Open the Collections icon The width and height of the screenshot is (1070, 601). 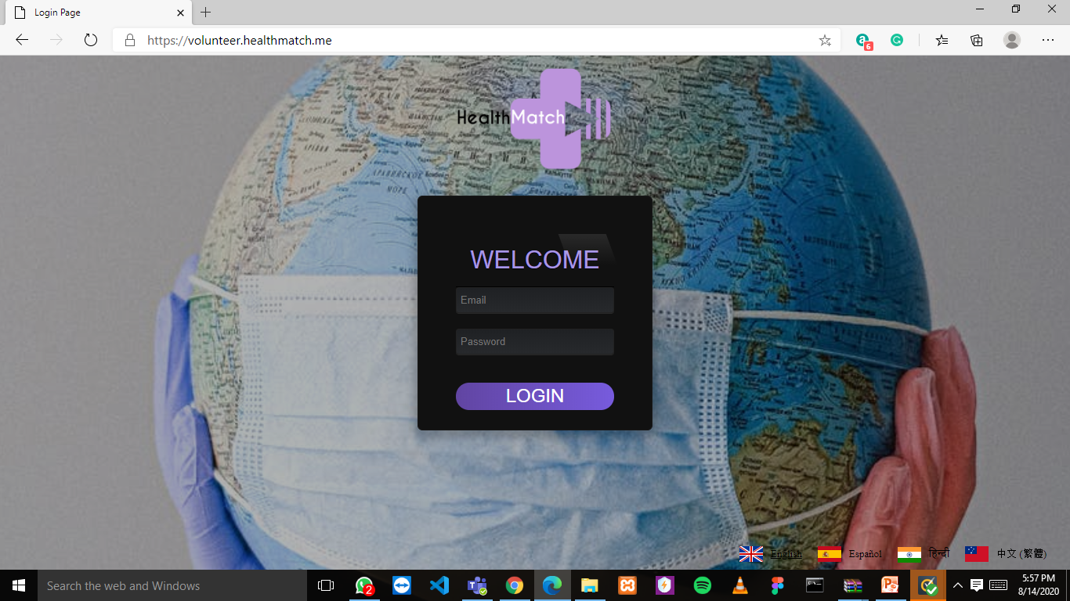point(977,40)
